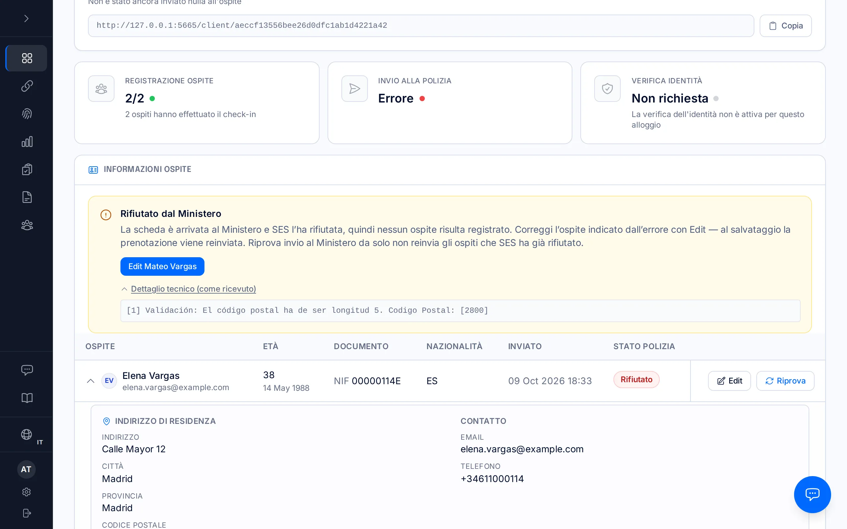Open the clipboard checklist icon in sidebar

click(26, 169)
